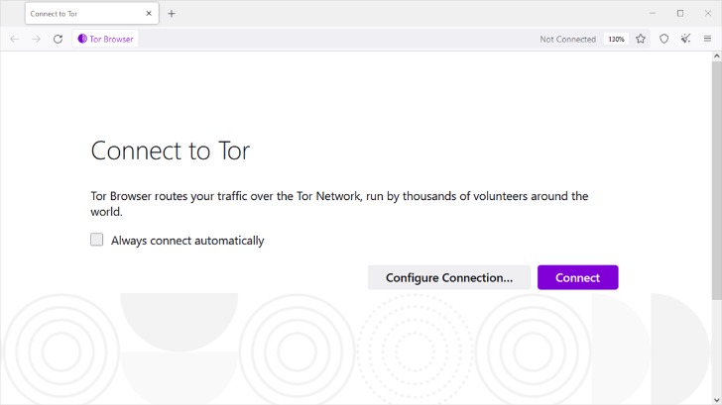The width and height of the screenshot is (722, 405).
Task: Click the New Identity broom icon
Action: (685, 39)
